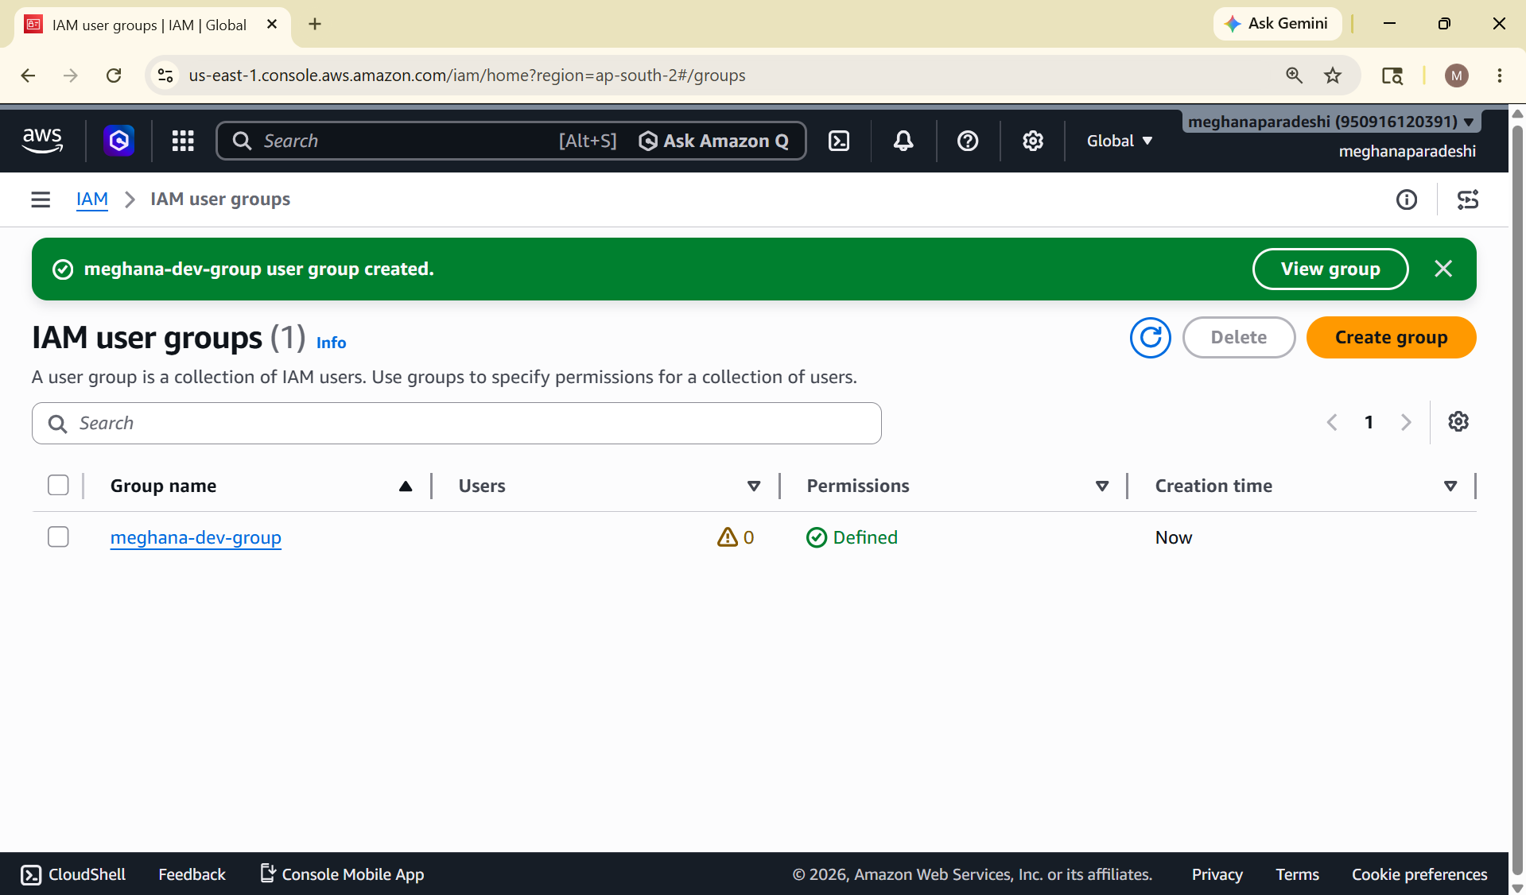This screenshot has height=895, width=1526.
Task: Open the Amazon Q purple hexagon icon
Action: point(118,141)
